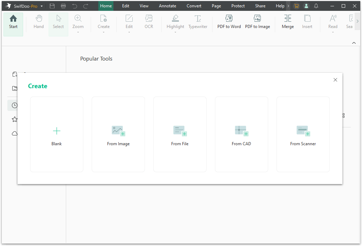Switch to the Convert tab
Screen dimensions: 362x246
(x=194, y=6)
